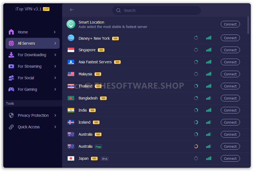254x171 pixels.
Task: Click the Smart Location pin icon
Action: point(71,24)
